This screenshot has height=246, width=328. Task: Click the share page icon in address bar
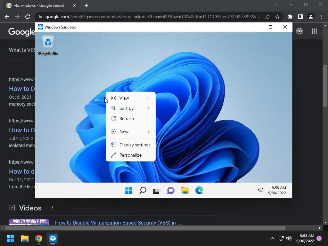(x=267, y=17)
